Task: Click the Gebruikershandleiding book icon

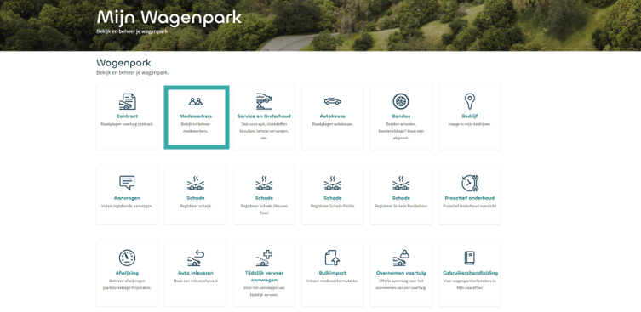Action: 469,258
